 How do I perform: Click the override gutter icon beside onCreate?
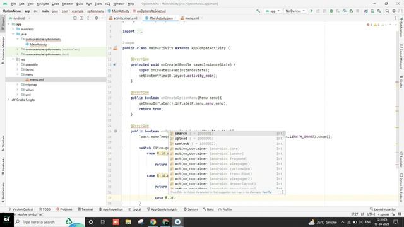pos(115,64)
